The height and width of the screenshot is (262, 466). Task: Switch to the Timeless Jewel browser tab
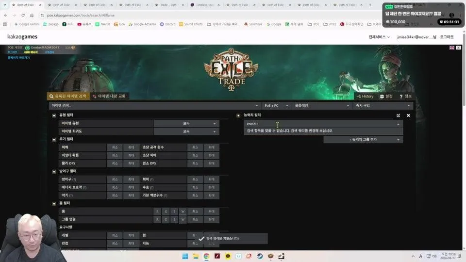click(204, 5)
